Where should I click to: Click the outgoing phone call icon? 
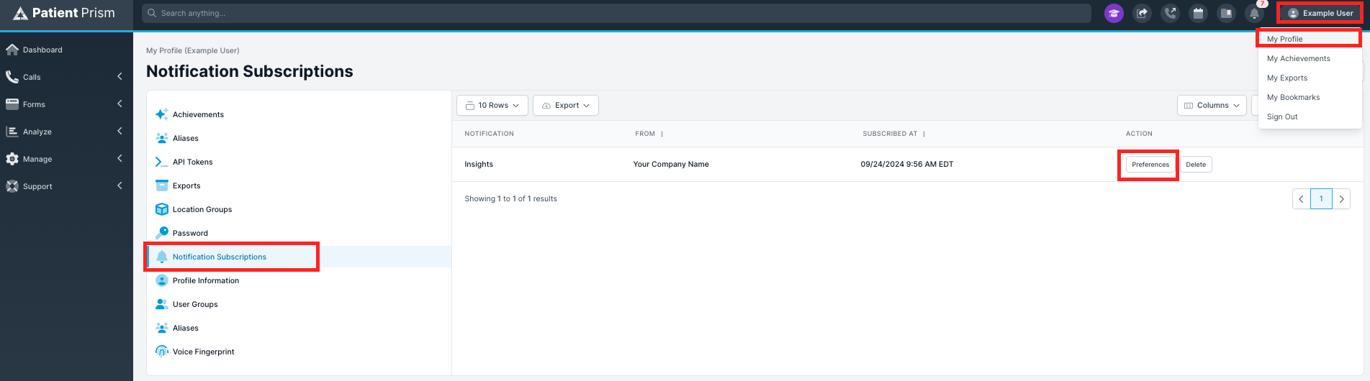[1171, 13]
